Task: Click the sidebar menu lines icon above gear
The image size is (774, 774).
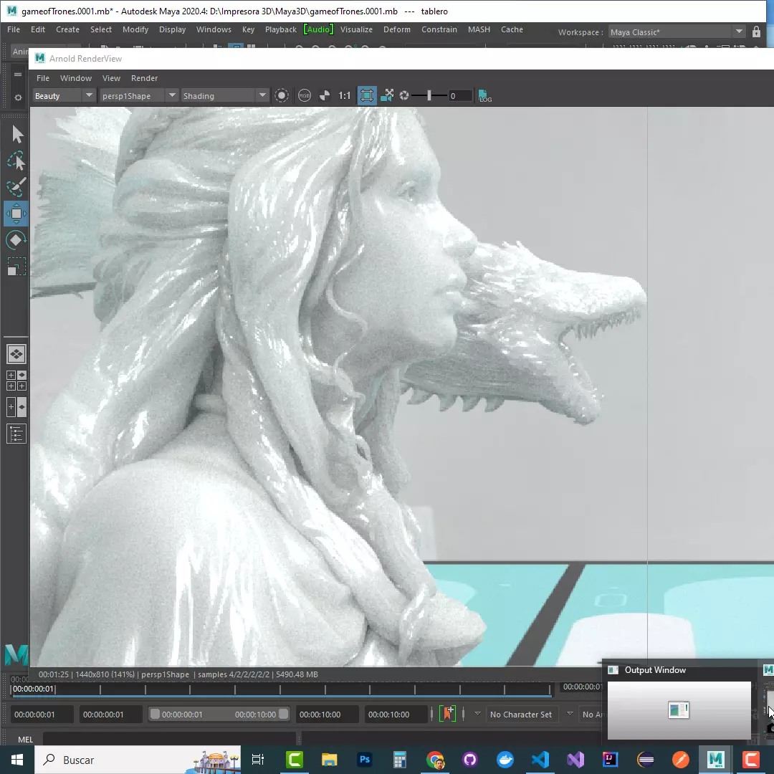Action: click(x=18, y=75)
